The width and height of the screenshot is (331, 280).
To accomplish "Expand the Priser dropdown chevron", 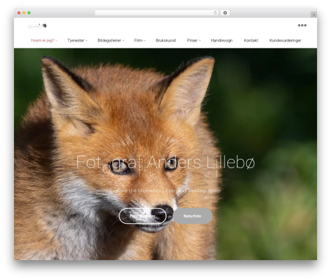I will point(200,40).
